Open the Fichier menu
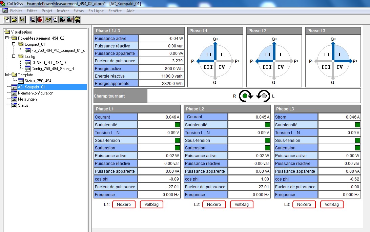370x232 pixels. pos(16,11)
